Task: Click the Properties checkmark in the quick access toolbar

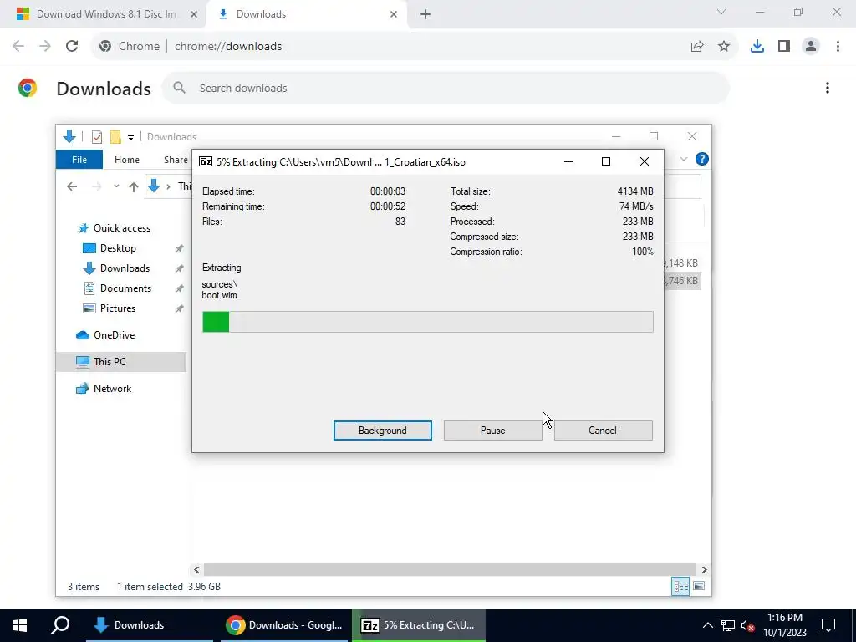Action: click(x=97, y=136)
